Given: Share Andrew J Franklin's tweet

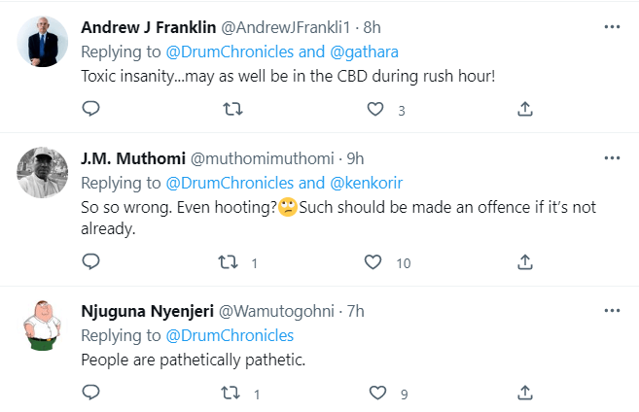Looking at the screenshot, I should coord(525,109).
